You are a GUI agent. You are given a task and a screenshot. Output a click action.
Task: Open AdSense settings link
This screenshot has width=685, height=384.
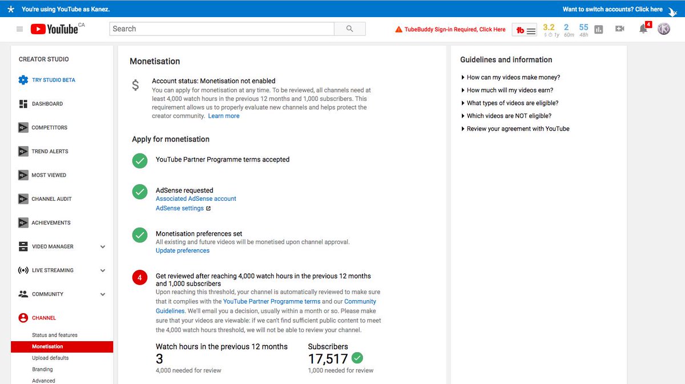pos(180,208)
